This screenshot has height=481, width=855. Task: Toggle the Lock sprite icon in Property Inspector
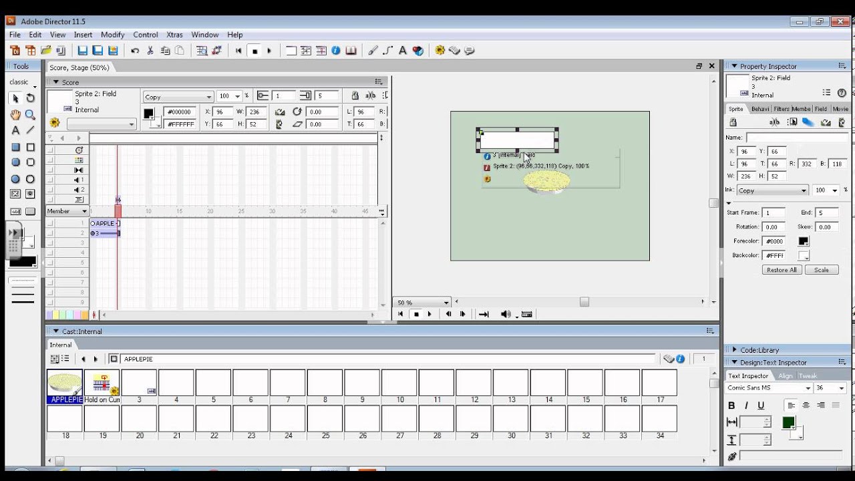pyautogui.click(x=733, y=122)
